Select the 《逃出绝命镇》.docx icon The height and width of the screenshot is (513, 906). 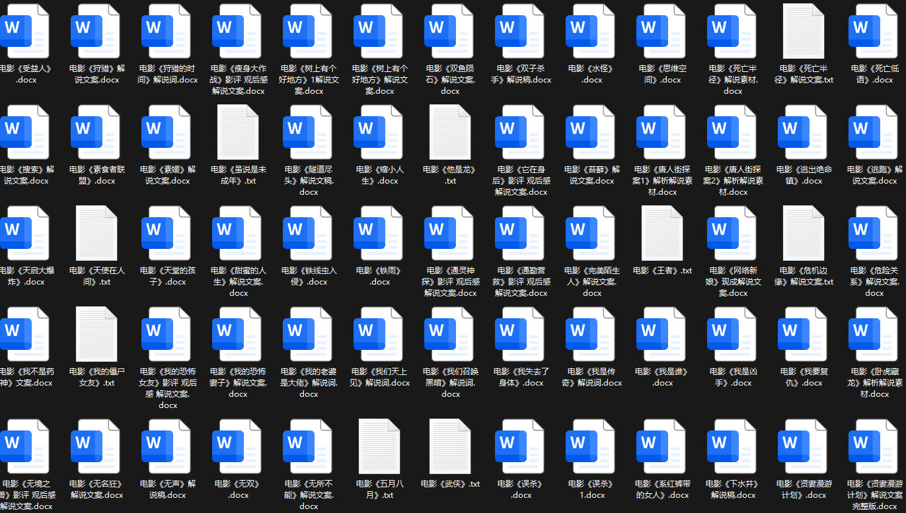[803, 131]
